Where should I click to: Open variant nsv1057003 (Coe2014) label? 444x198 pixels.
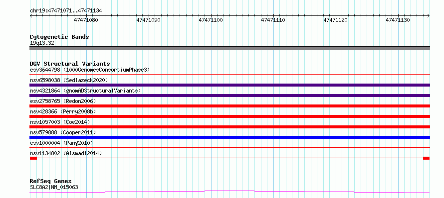60,122
